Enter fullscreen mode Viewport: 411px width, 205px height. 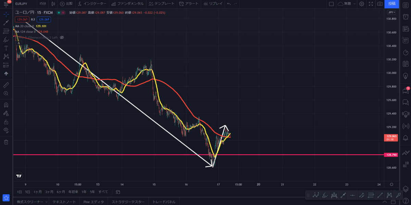click(371, 4)
